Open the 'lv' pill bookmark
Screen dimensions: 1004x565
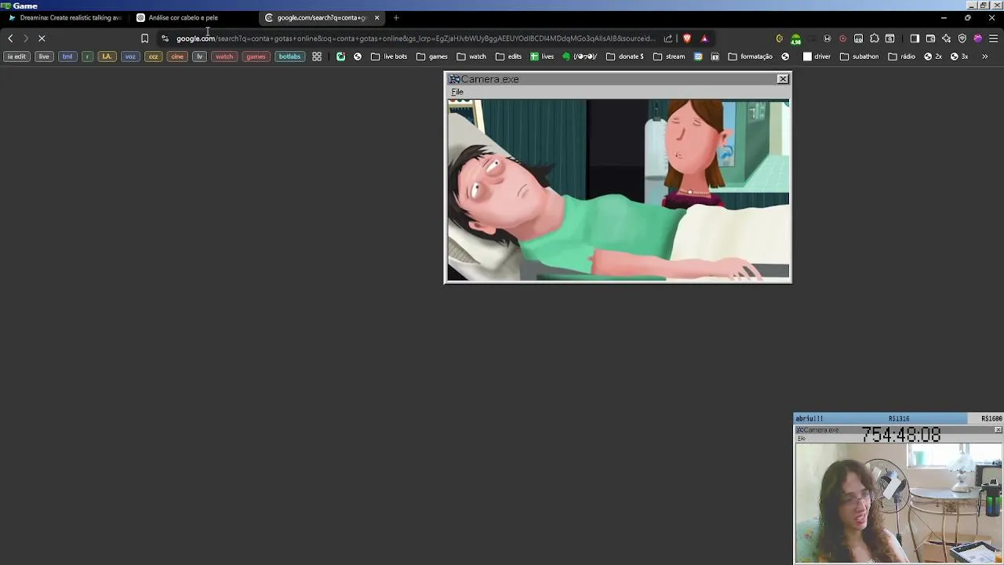pos(199,56)
